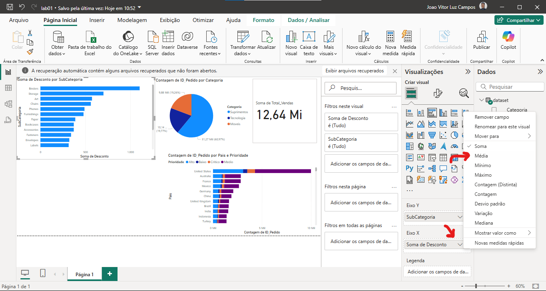The height and width of the screenshot is (291, 546).
Task: Pick the Python visual (Py) icon
Action: pyautogui.click(x=409, y=169)
